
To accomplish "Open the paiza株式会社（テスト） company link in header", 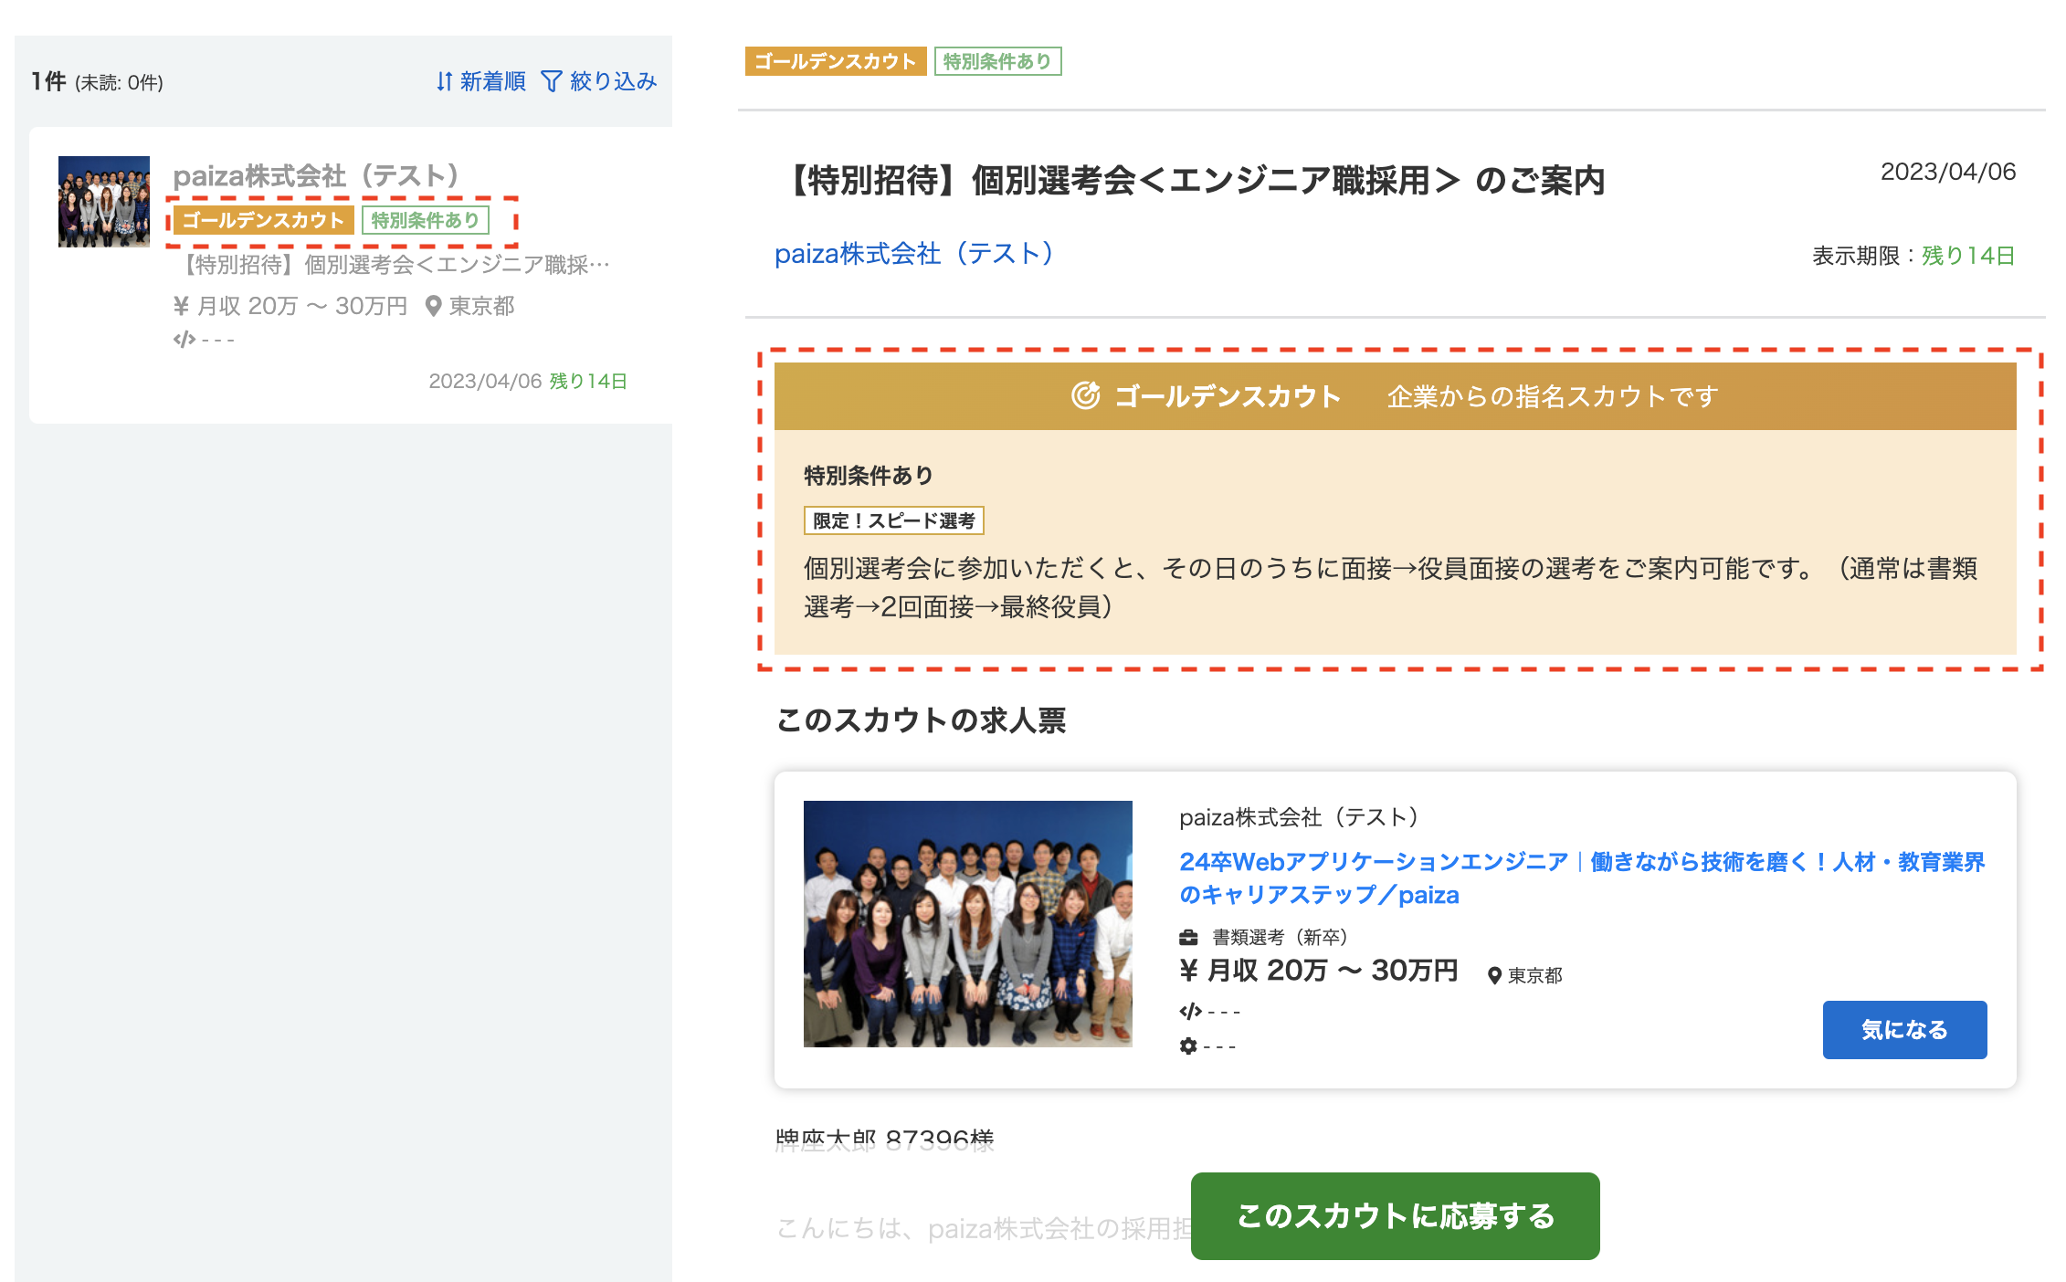I will click(x=913, y=253).
